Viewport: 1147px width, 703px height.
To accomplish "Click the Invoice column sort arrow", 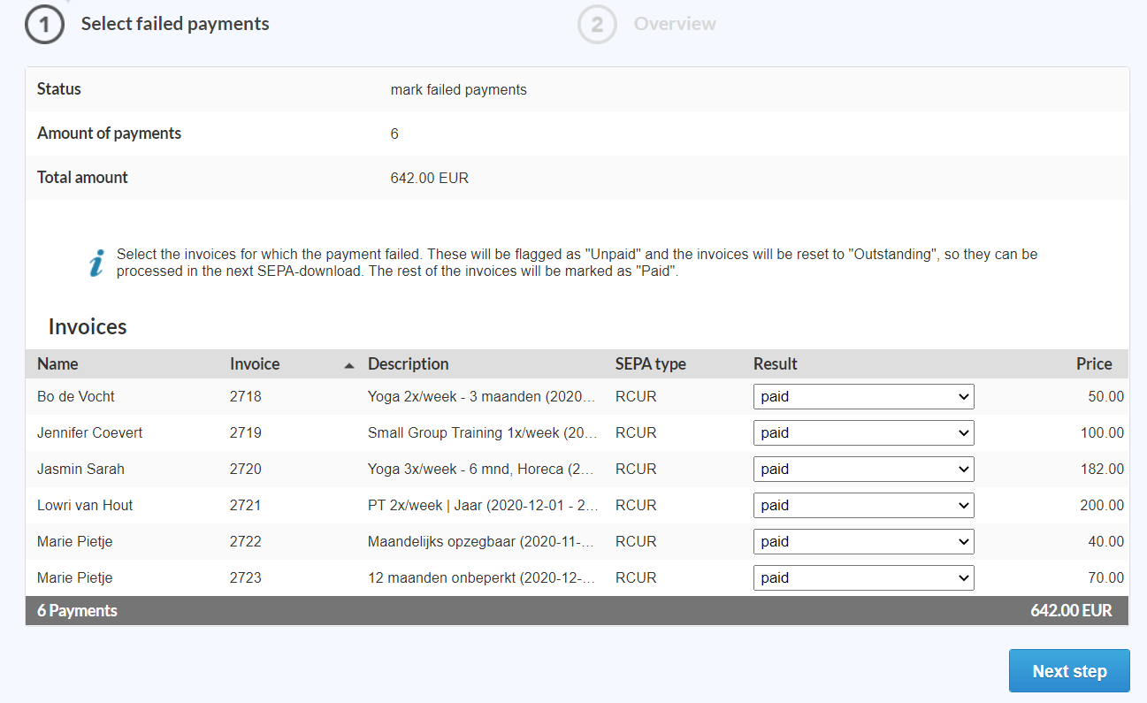I will [348, 365].
